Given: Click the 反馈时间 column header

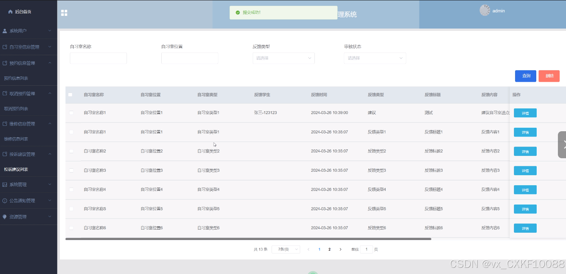Looking at the screenshot, I should tap(319, 95).
